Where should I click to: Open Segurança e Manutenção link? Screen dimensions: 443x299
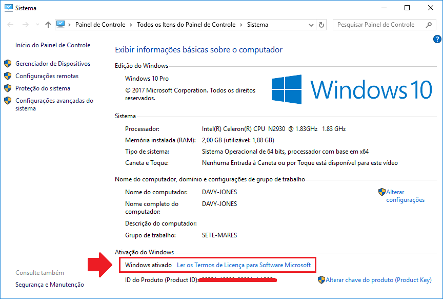50,285
